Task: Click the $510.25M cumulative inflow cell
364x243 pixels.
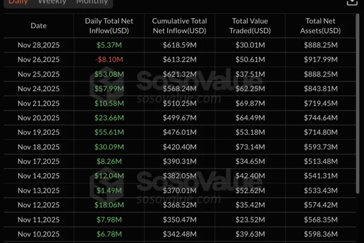Action: click(180, 104)
